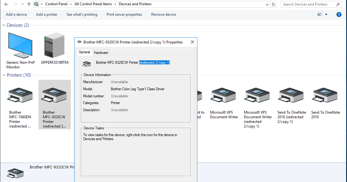
Task: Click Add a device
Action: click(16, 14)
